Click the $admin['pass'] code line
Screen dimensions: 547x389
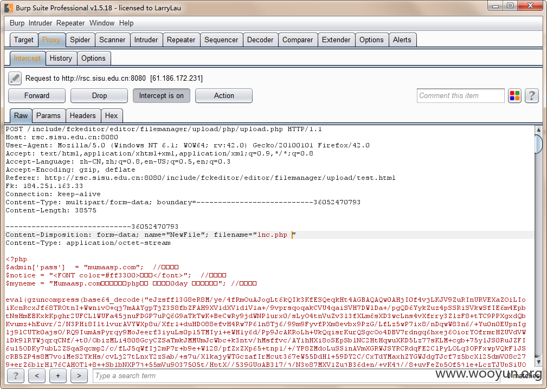click(92, 267)
